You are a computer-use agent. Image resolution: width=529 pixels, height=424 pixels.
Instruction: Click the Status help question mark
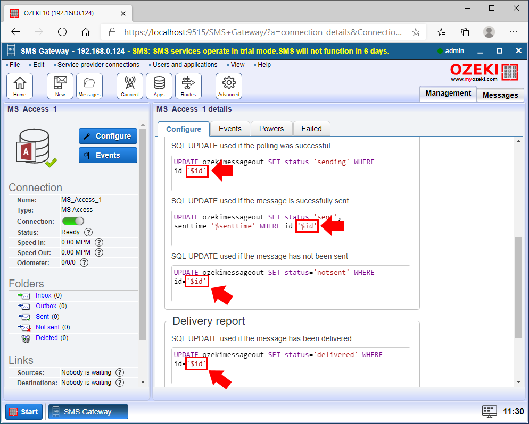click(88, 232)
